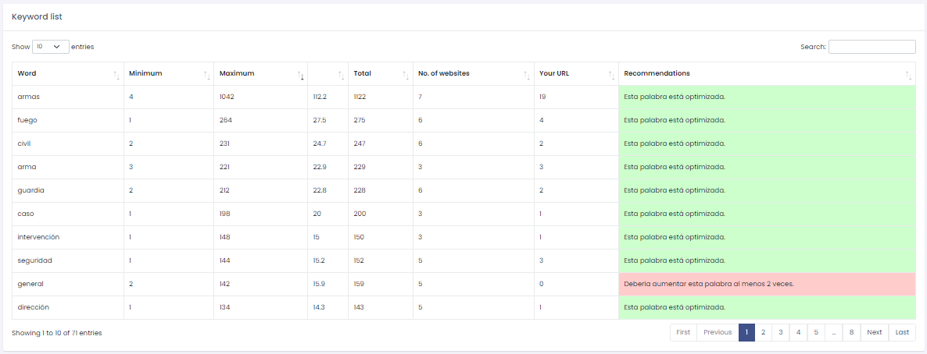The image size is (927, 354).
Task: Open page 5 in pagination
Action: [x=816, y=332]
